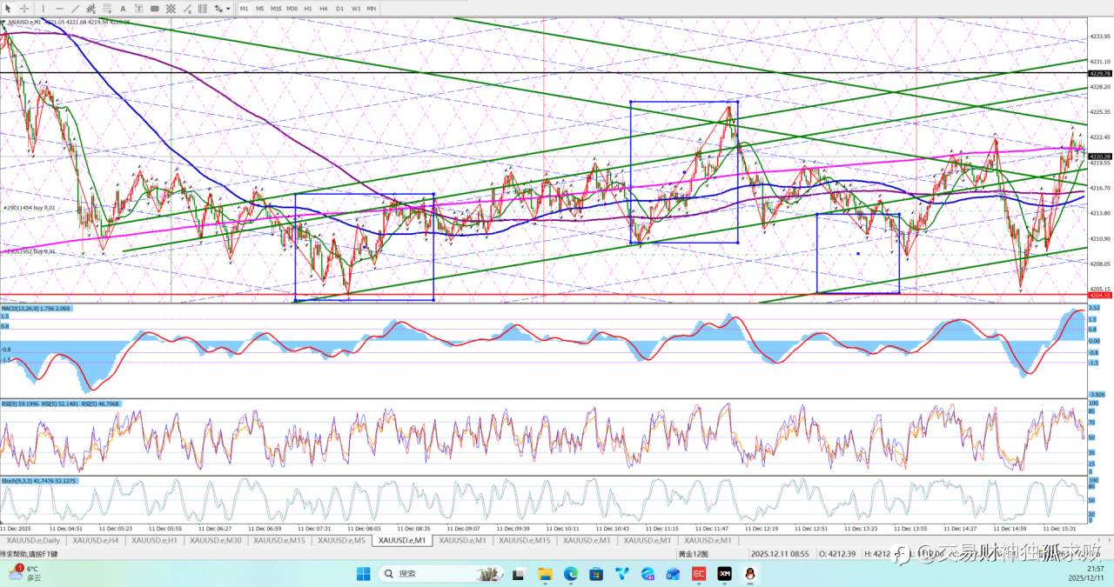Switch to the XAUUSD.e,M30 chart tab
This screenshot has height=587, width=1114.
[x=215, y=540]
